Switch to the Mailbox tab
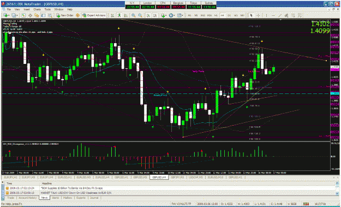The width and height of the screenshot is (341, 207). tap(68, 198)
